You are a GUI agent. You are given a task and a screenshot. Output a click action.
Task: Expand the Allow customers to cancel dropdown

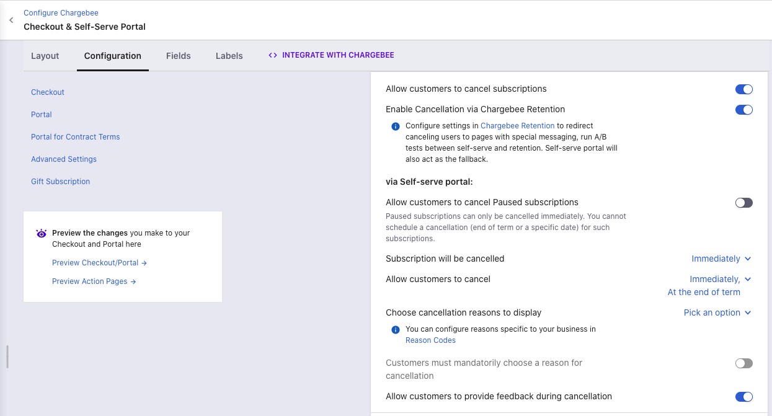pyautogui.click(x=720, y=280)
